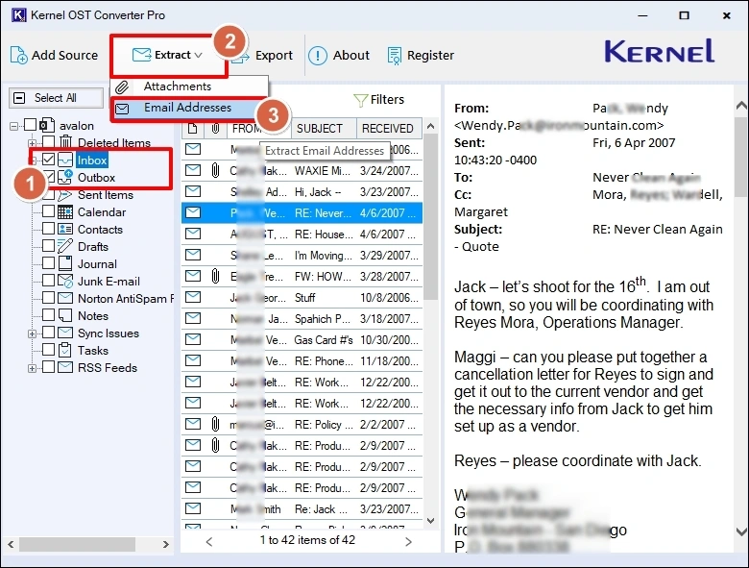Click folder tree horizontal scrollbar right arrow
749x568 pixels.
[166, 544]
